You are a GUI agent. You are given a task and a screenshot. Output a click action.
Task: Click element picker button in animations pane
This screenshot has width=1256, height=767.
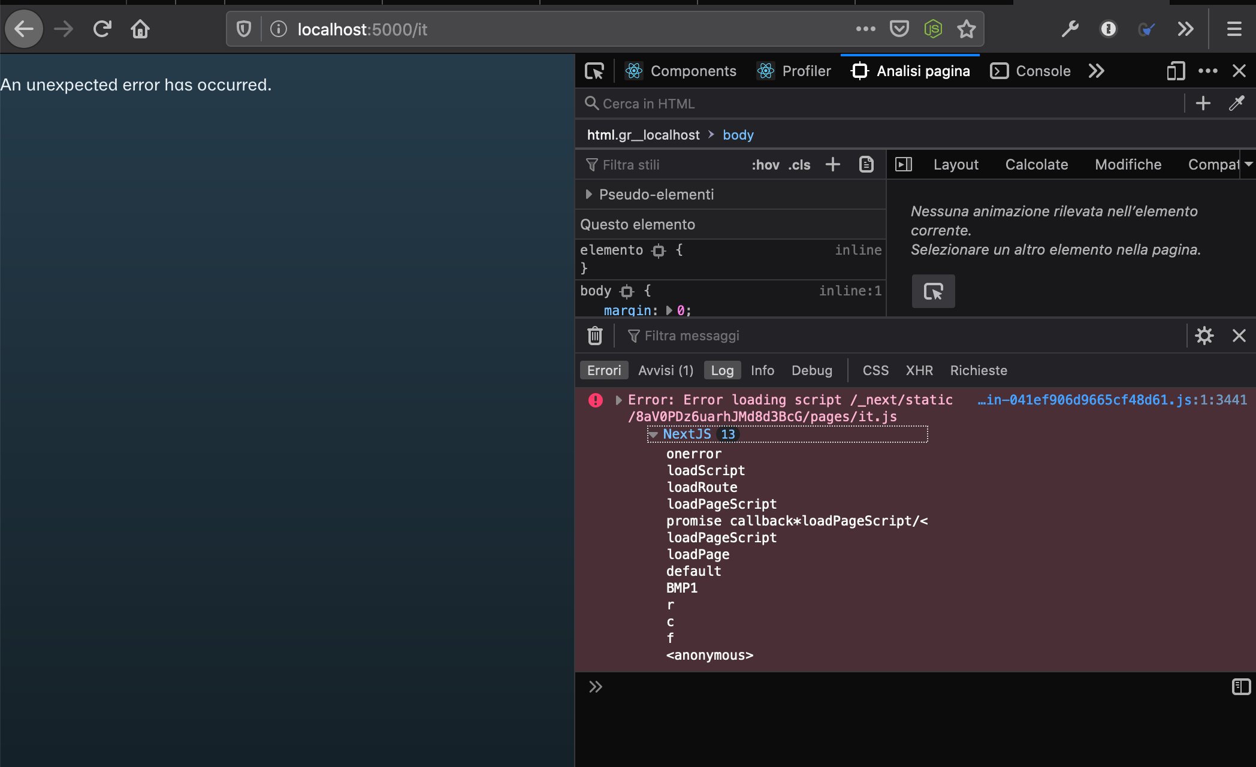pos(934,292)
